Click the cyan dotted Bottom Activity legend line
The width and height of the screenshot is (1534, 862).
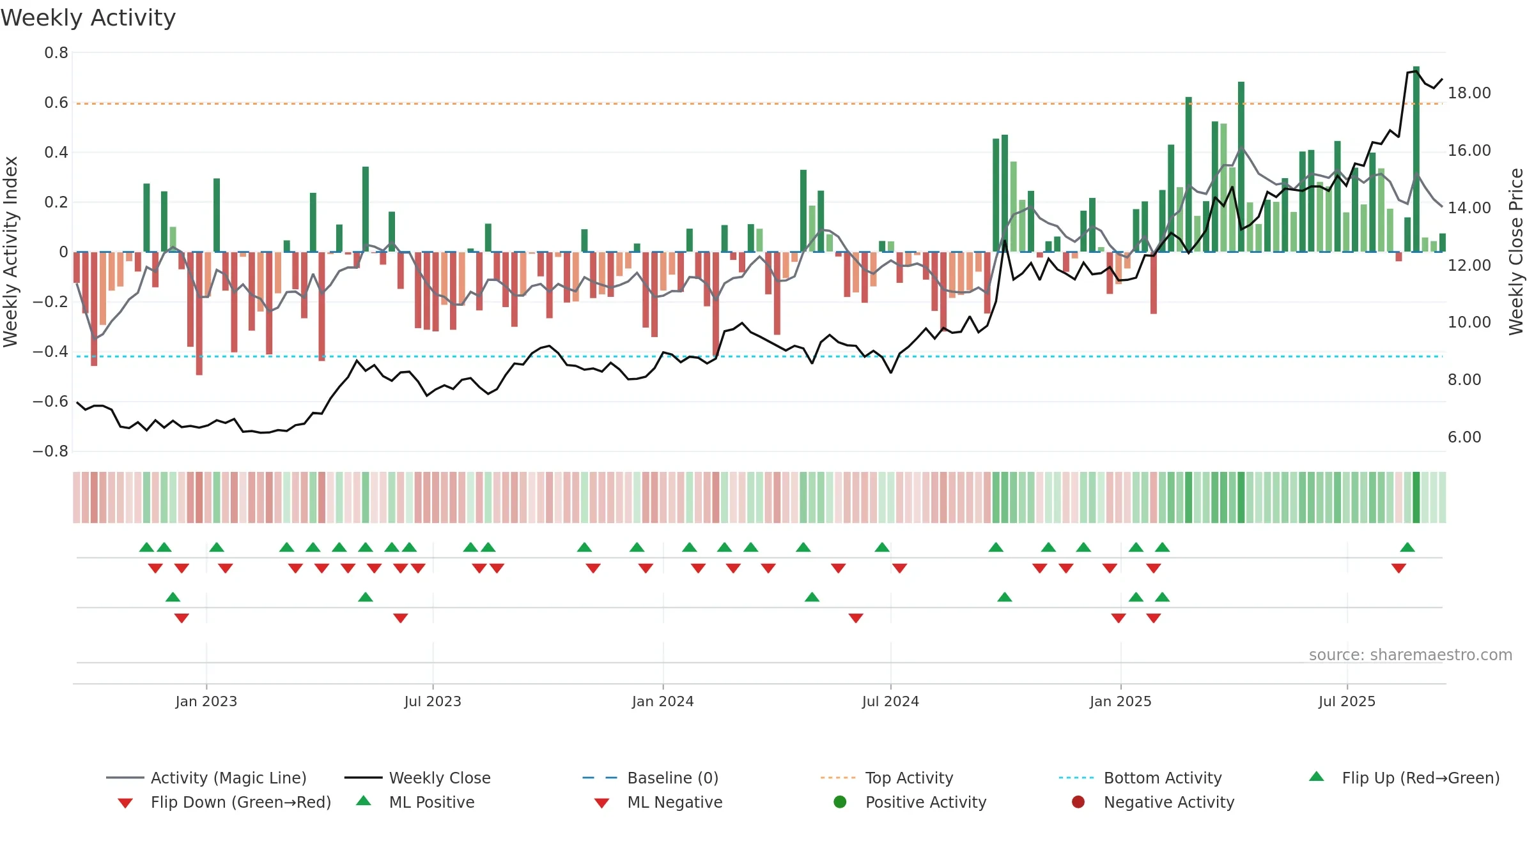click(1076, 778)
